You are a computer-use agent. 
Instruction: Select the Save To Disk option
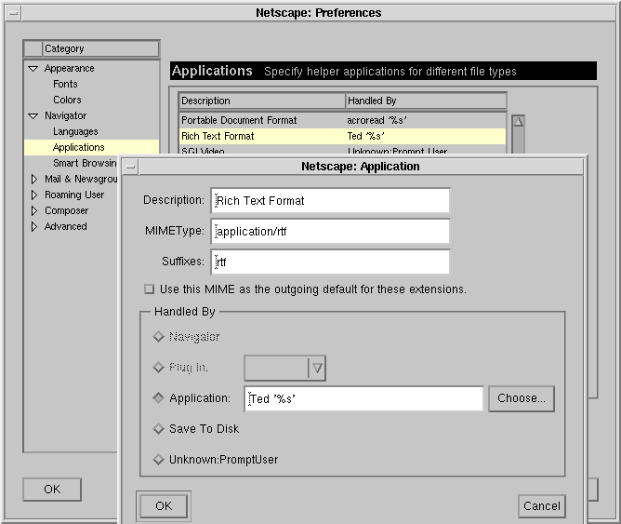[x=158, y=429]
